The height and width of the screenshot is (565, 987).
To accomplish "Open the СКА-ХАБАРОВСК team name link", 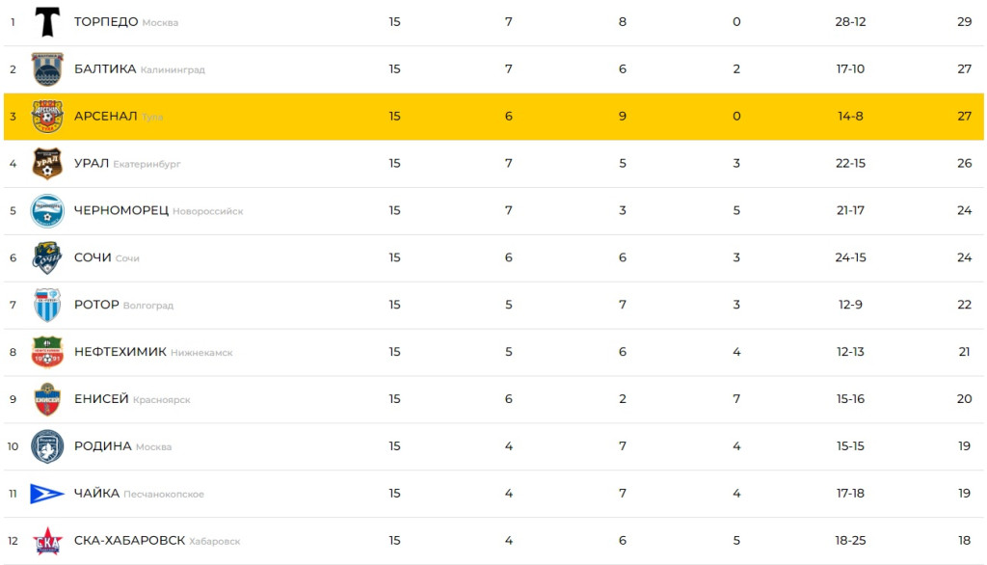I will coord(129,541).
